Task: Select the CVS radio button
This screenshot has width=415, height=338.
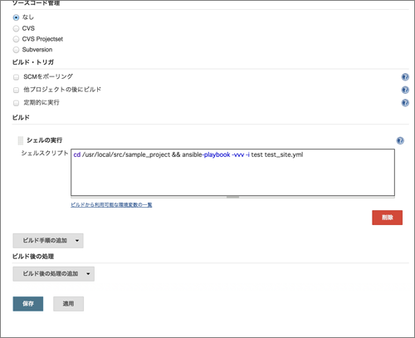Action: tap(16, 28)
